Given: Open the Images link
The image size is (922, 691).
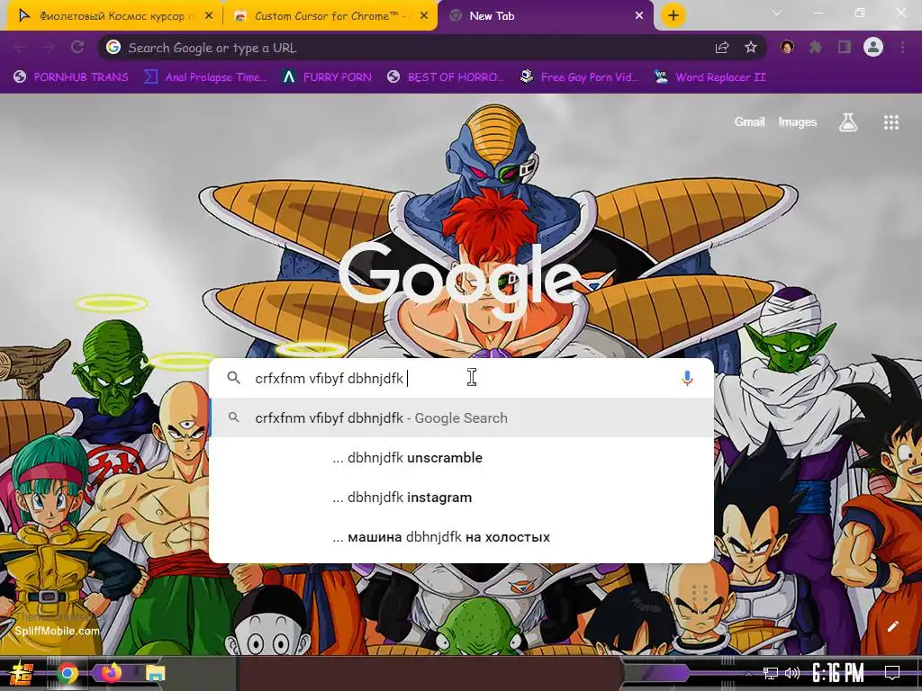Looking at the screenshot, I should (x=798, y=121).
